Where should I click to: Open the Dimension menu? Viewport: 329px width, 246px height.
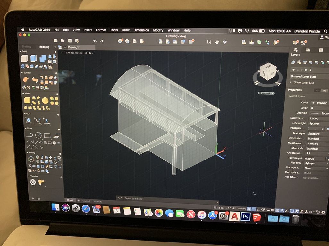[x=141, y=30]
